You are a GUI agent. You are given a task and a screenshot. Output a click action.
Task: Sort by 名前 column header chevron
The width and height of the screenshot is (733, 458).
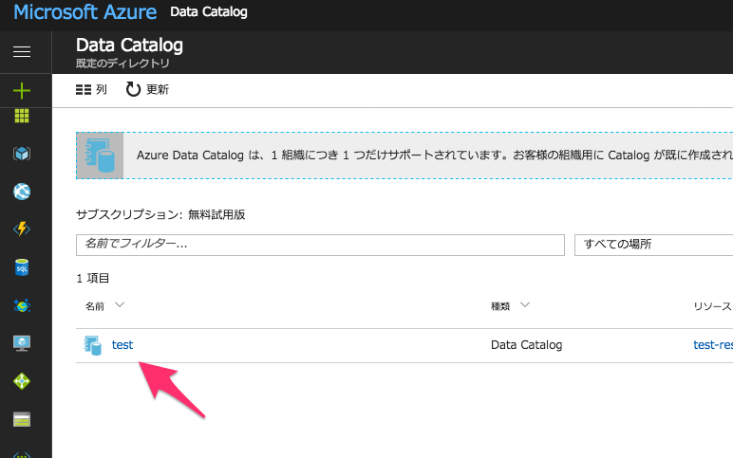point(120,305)
